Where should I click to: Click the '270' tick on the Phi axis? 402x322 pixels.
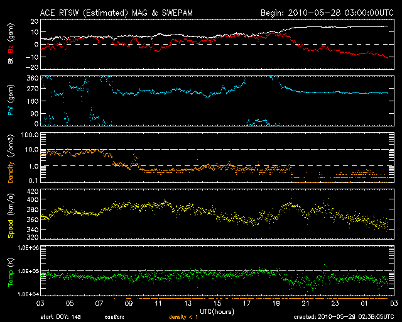33,89
